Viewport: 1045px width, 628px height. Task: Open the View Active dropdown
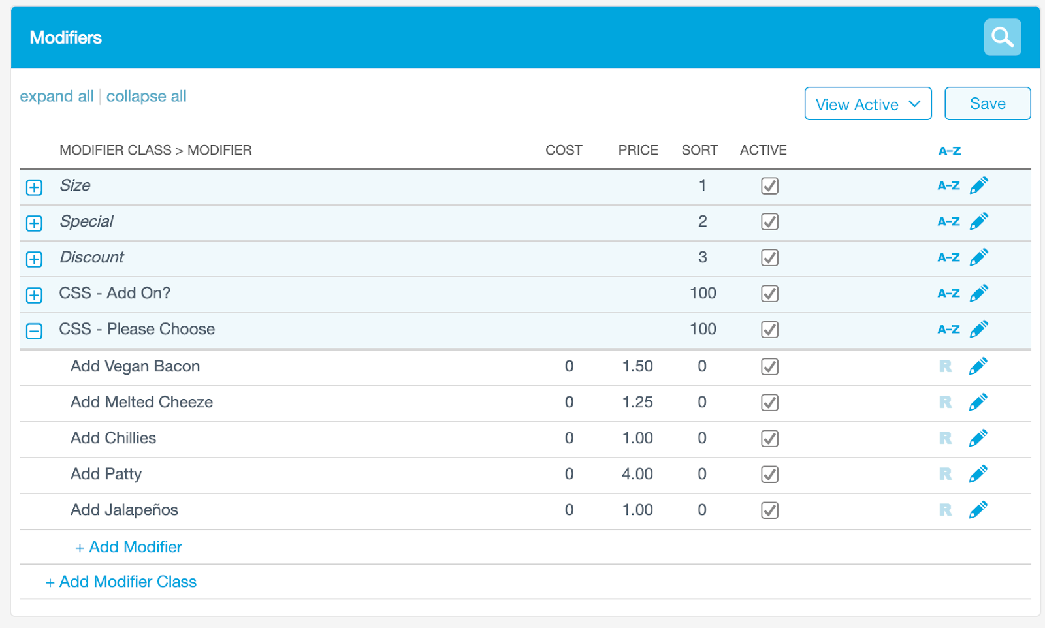pos(867,104)
